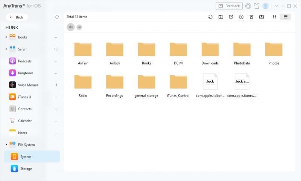Expand the Safari tree item
301x181 pixels.
point(6,49)
